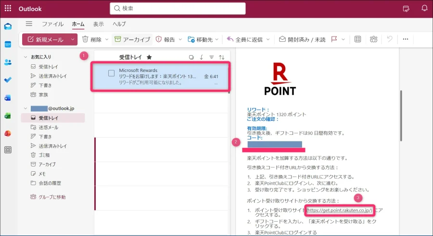Click the reading pane scrollbar
Screen dimensions: 433x236
401,116
